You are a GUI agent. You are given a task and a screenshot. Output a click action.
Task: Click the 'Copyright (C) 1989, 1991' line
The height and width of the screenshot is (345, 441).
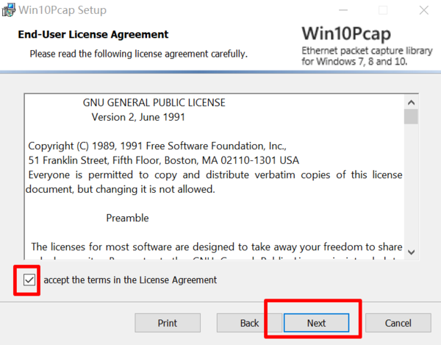click(x=157, y=146)
